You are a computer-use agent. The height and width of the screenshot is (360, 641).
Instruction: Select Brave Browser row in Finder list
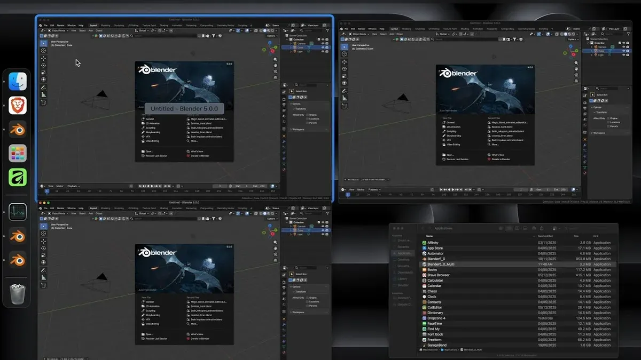tap(518, 275)
